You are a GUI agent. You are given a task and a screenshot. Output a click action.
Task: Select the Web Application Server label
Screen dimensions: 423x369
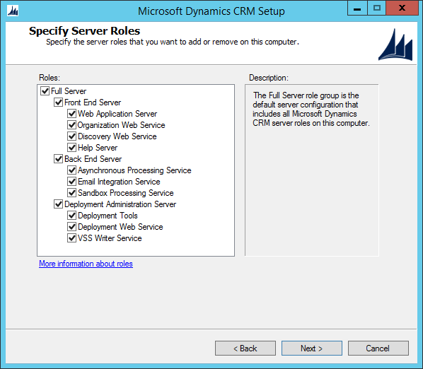tap(117, 114)
